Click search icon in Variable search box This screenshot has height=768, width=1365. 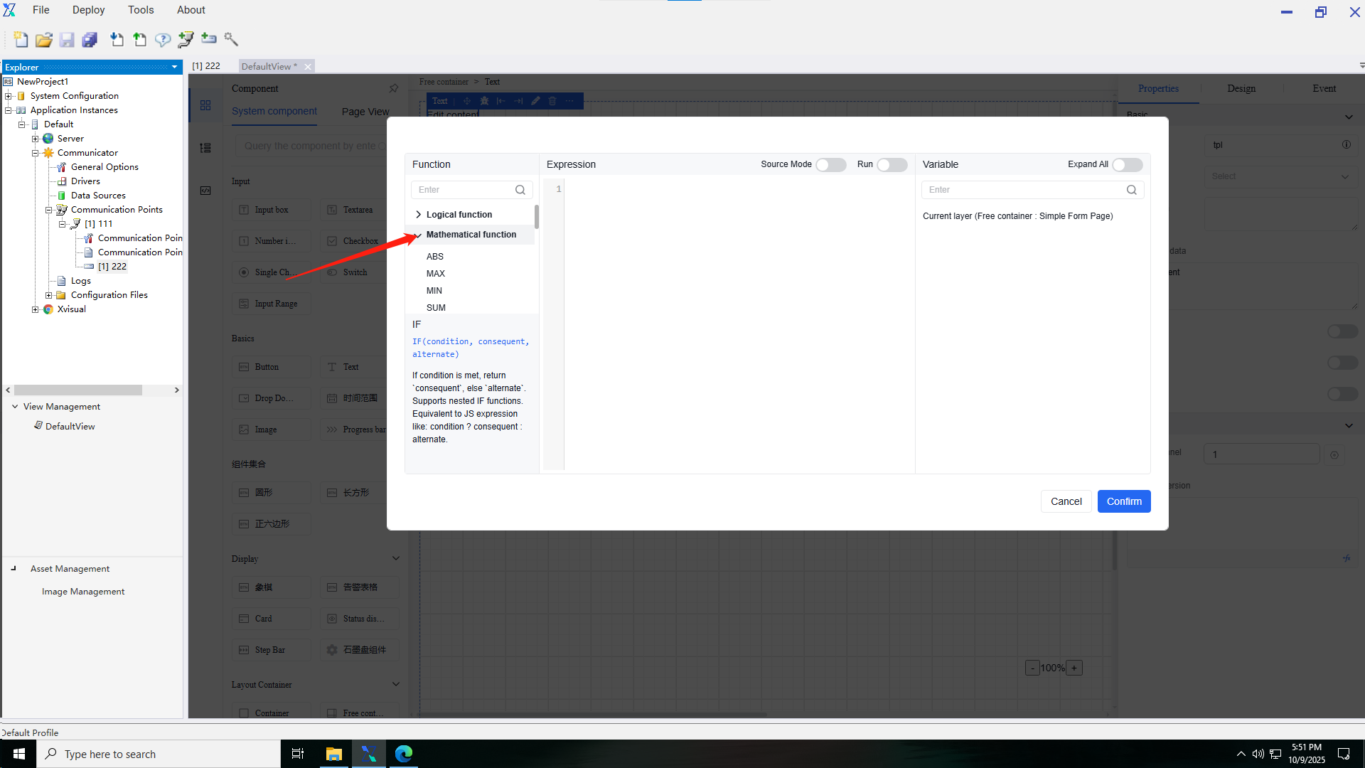(1132, 190)
